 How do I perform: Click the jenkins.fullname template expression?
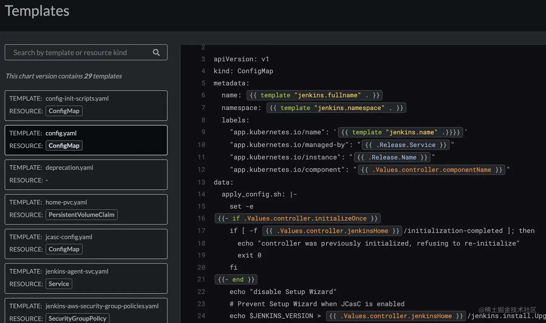tap(314, 95)
